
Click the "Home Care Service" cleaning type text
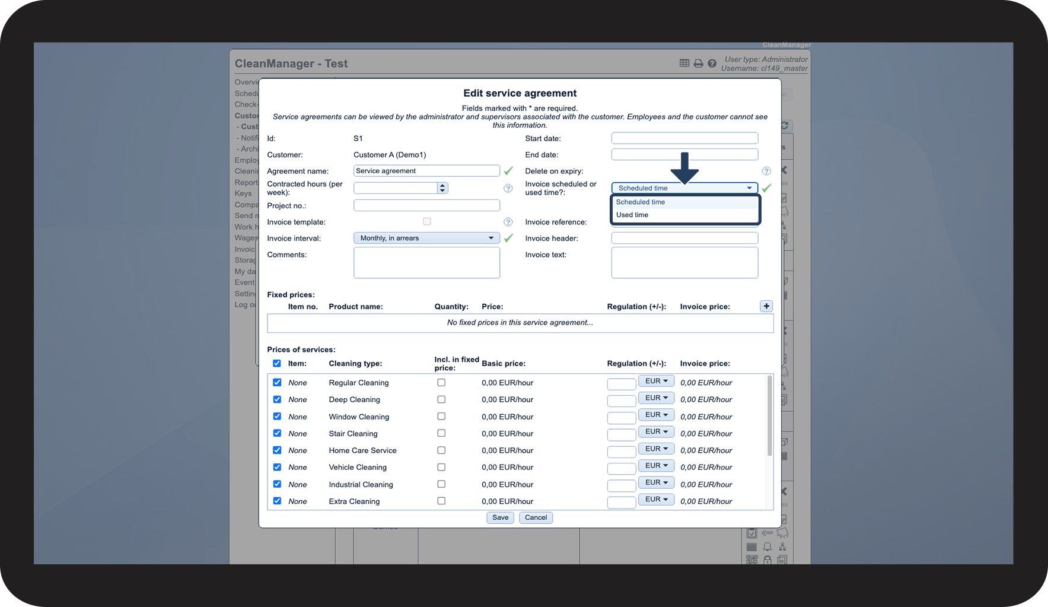pos(363,450)
